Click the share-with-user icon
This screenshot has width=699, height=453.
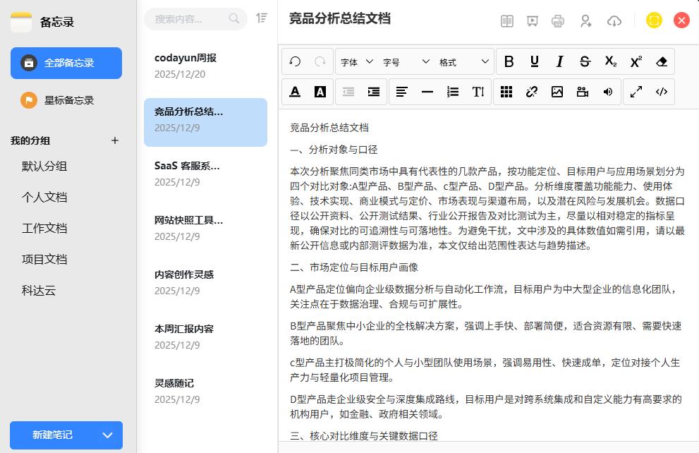(585, 20)
